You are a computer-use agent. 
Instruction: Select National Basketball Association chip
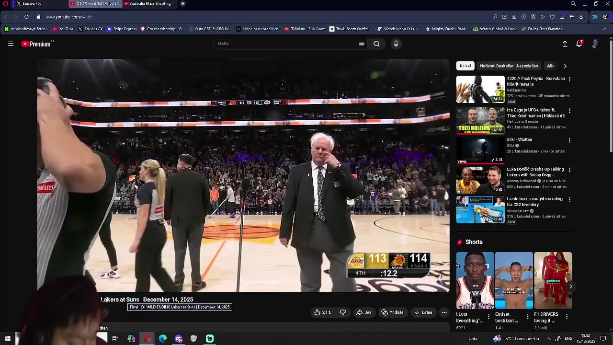click(509, 66)
